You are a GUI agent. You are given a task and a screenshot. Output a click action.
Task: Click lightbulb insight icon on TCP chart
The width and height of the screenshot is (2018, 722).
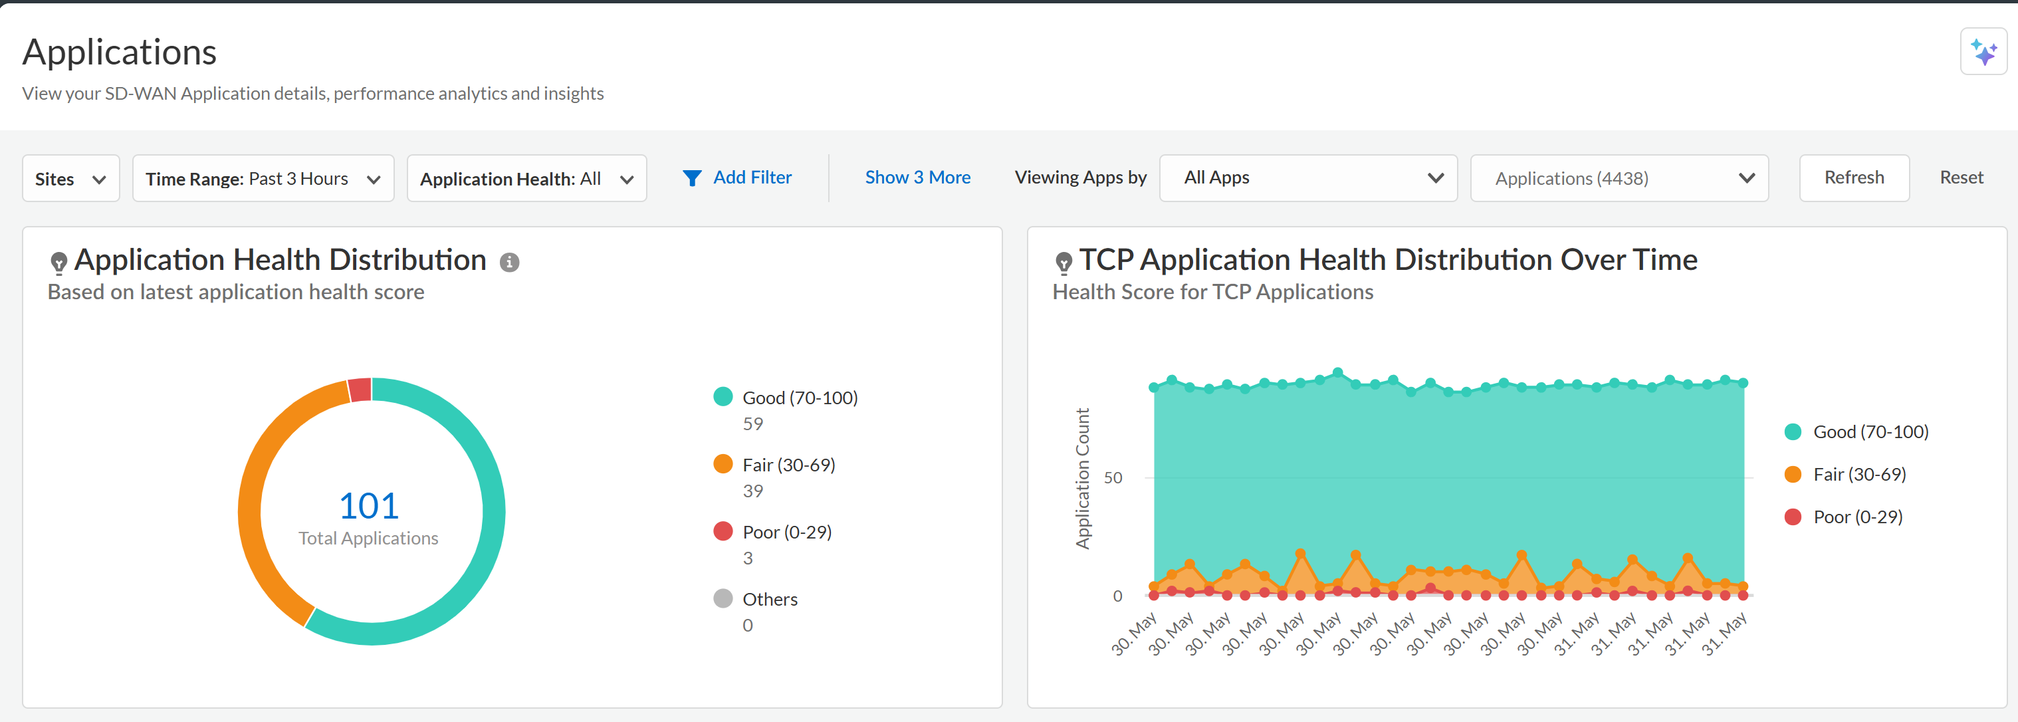tap(1063, 263)
